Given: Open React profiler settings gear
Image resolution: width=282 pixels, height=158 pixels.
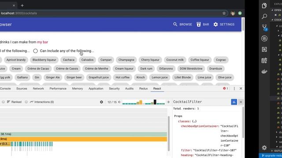Looking at the screenshot, I should tap(101, 102).
